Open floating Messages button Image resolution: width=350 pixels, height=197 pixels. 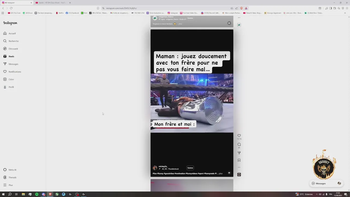326,183
